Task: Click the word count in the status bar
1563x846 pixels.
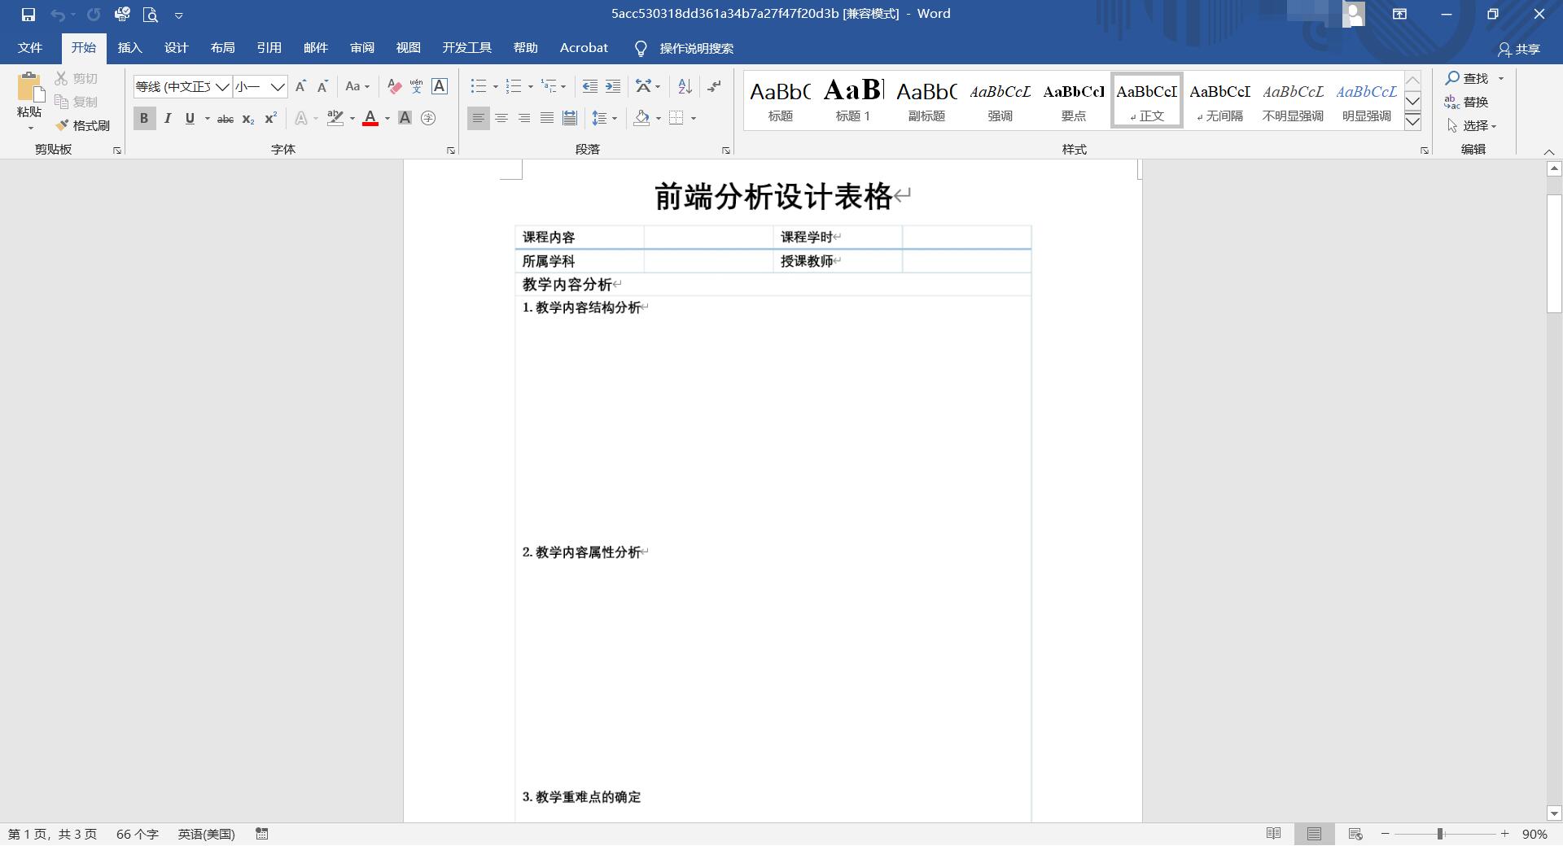Action: pyautogui.click(x=137, y=834)
